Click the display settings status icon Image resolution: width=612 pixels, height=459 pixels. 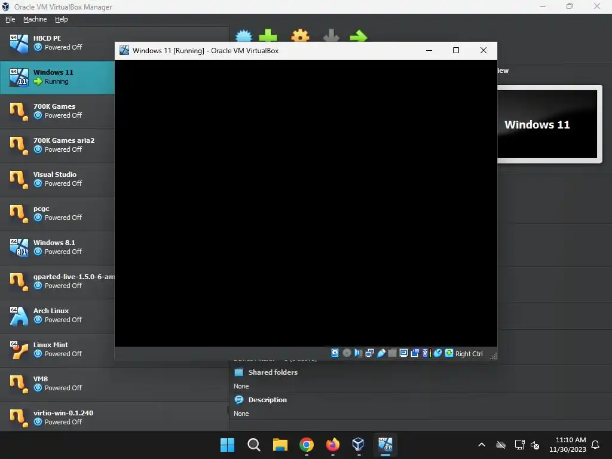tap(403, 353)
